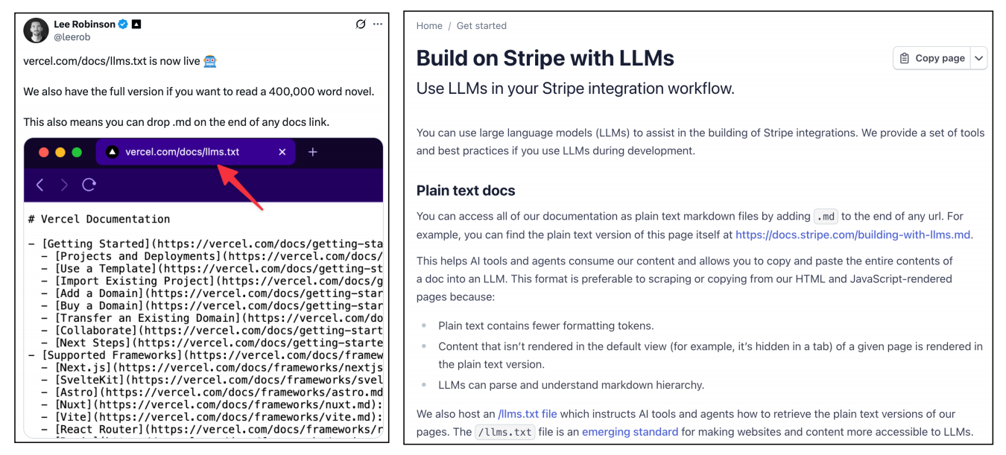
Task: Click the Copy page button
Action: coord(932,58)
